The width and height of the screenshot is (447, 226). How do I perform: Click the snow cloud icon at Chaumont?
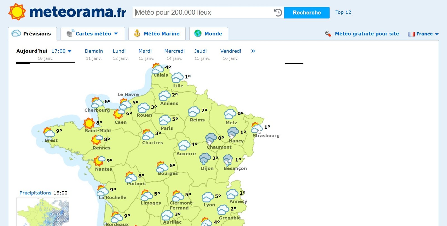click(211, 139)
